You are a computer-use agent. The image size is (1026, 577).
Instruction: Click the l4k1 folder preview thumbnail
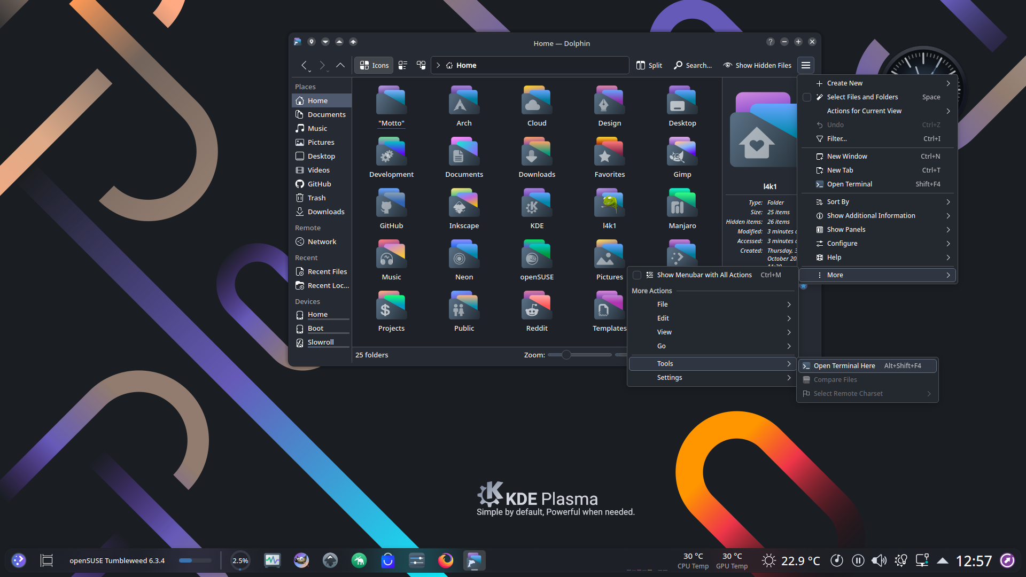tap(763, 130)
